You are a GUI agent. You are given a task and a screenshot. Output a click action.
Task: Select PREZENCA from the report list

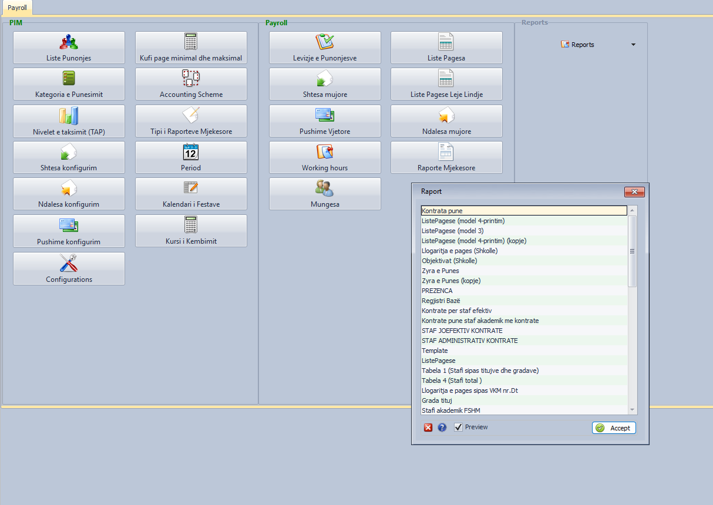click(437, 291)
